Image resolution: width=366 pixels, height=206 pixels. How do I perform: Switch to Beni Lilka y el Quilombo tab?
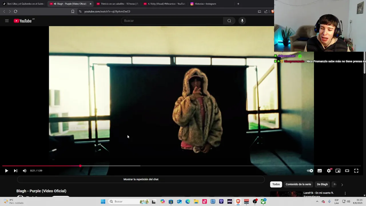(23, 4)
